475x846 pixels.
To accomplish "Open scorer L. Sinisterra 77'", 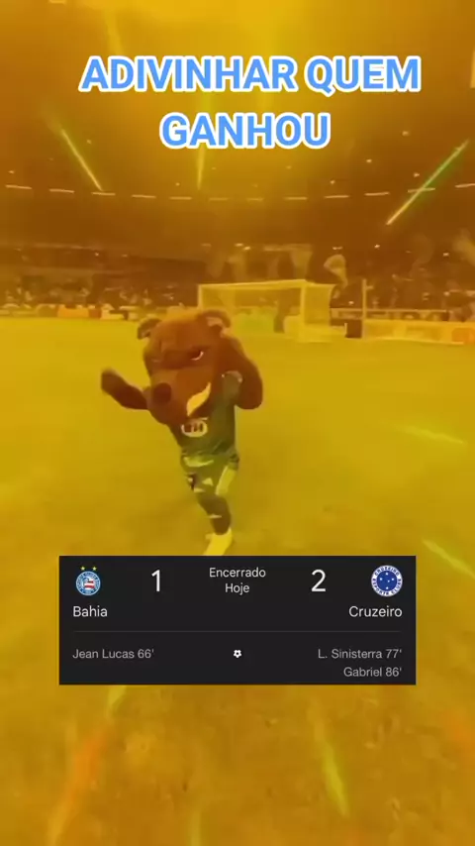I will tap(359, 654).
